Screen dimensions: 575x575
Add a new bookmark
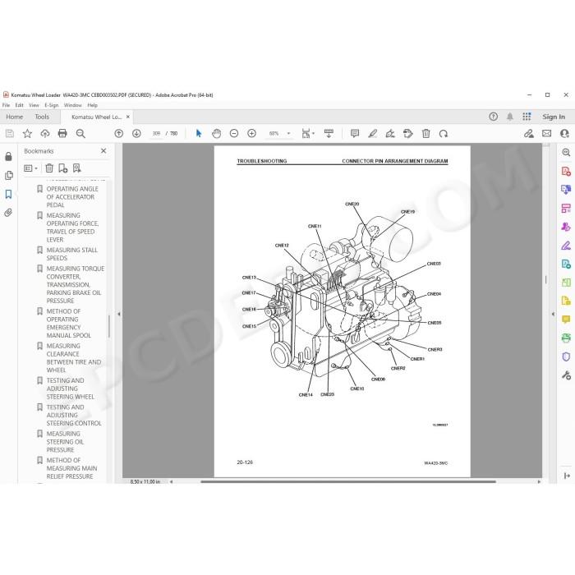[x=62, y=168]
